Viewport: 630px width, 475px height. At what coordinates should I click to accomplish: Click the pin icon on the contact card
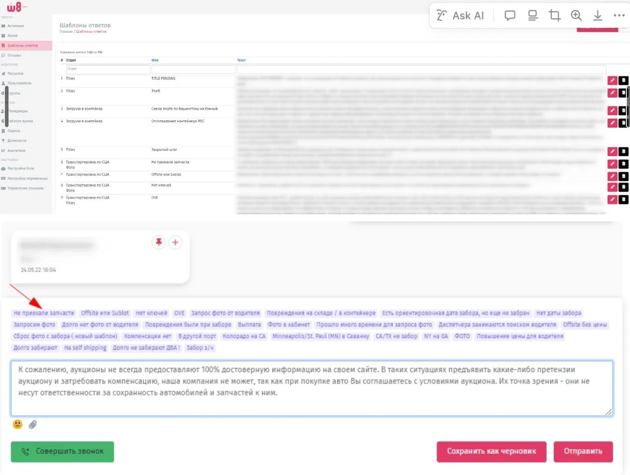(x=159, y=242)
